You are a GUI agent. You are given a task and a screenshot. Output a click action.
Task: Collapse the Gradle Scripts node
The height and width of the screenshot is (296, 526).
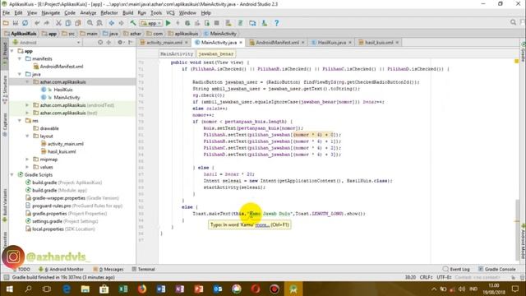tap(12, 175)
